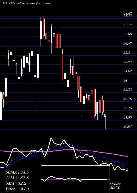This screenshot has width=137, height=193.
Task: Select the 33.38 price level label
Action: [x=128, y=90]
